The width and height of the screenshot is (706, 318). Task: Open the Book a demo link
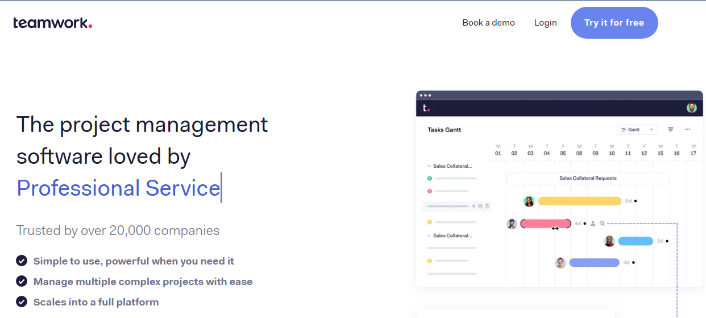pyautogui.click(x=488, y=23)
